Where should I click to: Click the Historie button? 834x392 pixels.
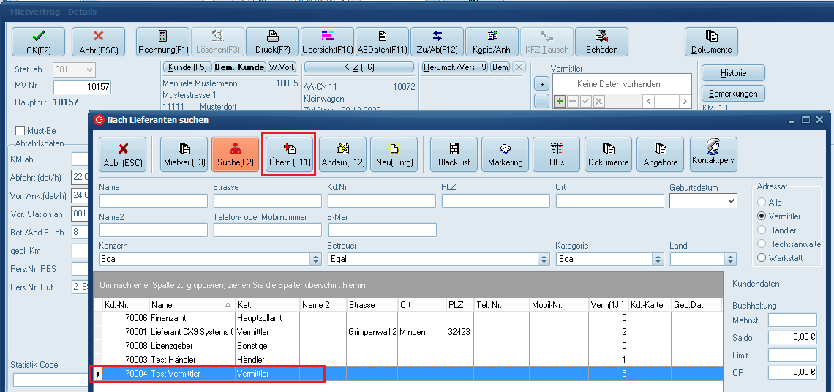(733, 73)
